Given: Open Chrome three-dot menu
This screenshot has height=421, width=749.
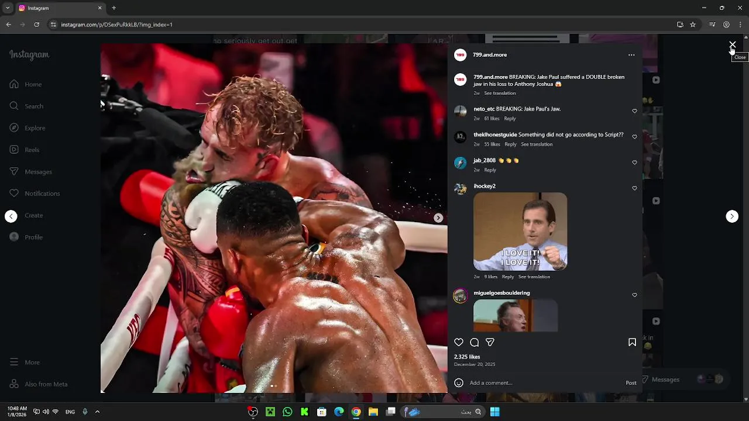Looking at the screenshot, I should pyautogui.click(x=741, y=25).
